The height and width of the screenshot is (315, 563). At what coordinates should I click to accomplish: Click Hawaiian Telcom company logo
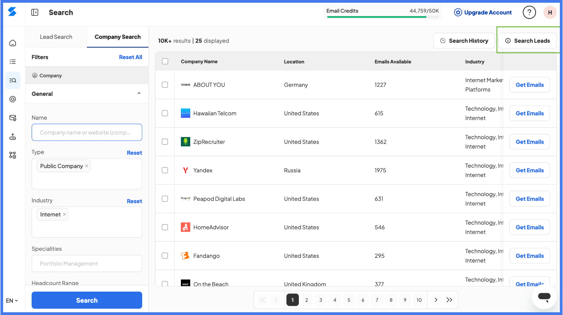click(x=185, y=113)
